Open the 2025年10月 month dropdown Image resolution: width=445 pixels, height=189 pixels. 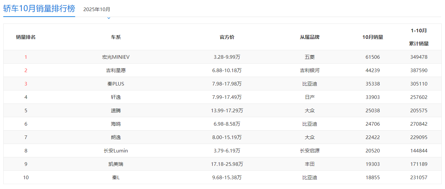click(97, 9)
